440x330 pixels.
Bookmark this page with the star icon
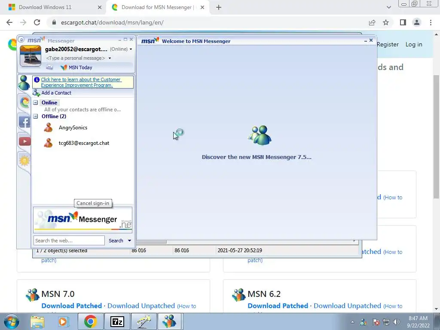coord(386,22)
